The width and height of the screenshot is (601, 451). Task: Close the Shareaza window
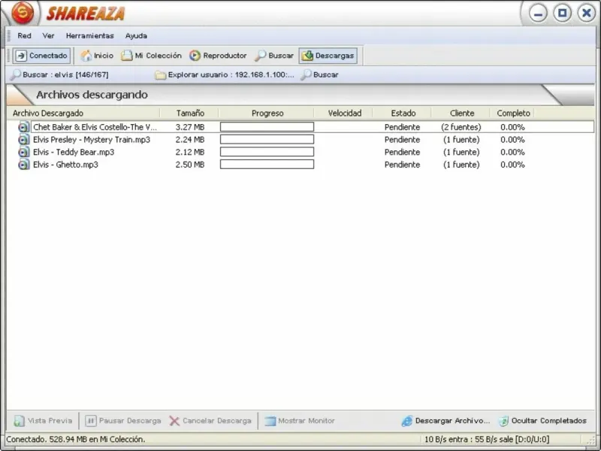coord(587,14)
